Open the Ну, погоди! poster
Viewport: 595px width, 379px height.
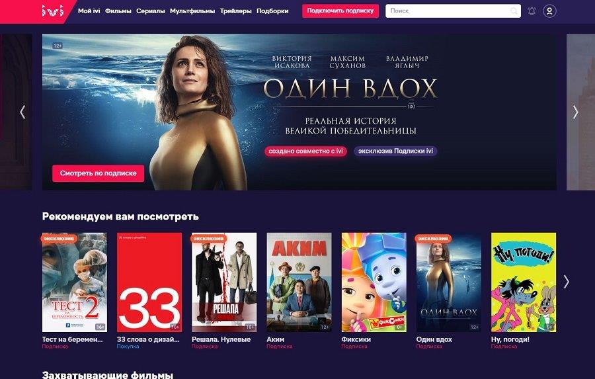tap(524, 282)
